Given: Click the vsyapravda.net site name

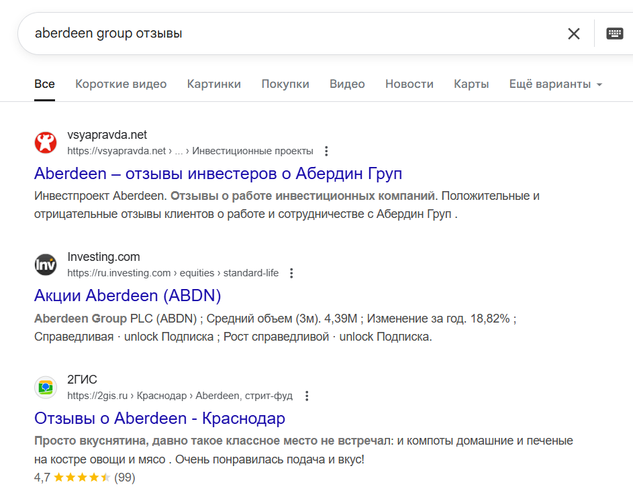Looking at the screenshot, I should click(107, 135).
